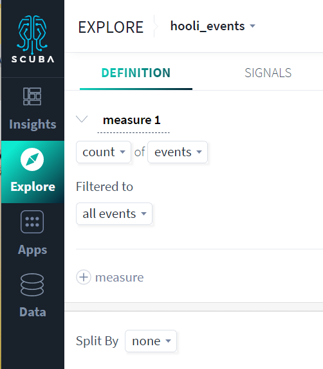Open the Split By none dropdown
This screenshot has height=369, width=323.
151,341
